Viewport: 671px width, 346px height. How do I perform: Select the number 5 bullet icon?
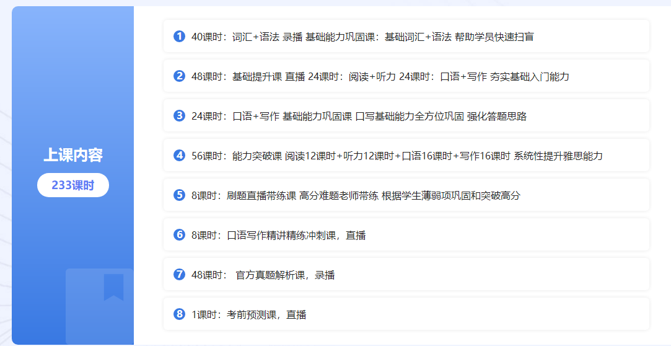pyautogui.click(x=180, y=195)
